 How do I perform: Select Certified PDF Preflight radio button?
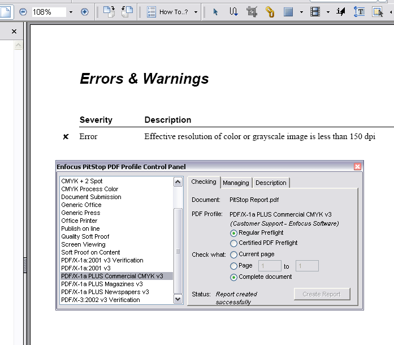233,243
